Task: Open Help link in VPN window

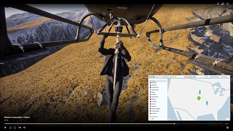Action: (x=206, y=77)
